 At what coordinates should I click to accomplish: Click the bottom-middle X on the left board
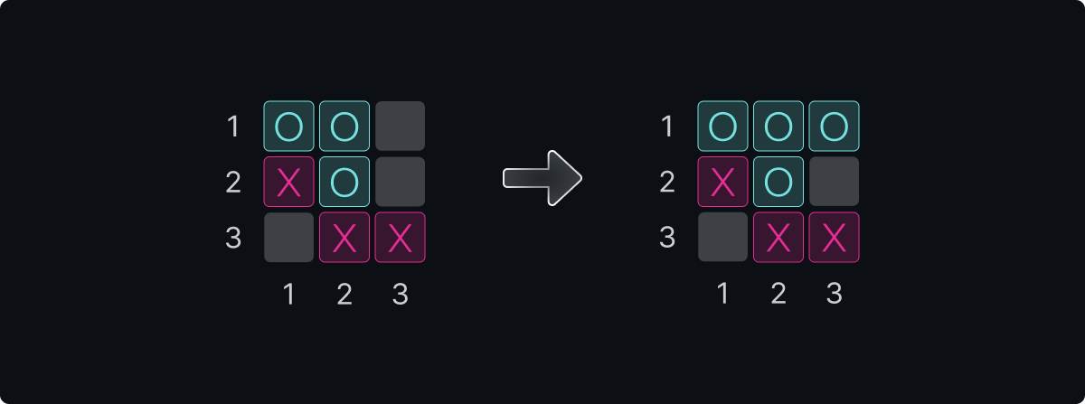click(344, 238)
